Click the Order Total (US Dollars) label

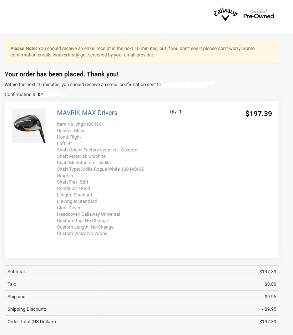tap(32, 322)
